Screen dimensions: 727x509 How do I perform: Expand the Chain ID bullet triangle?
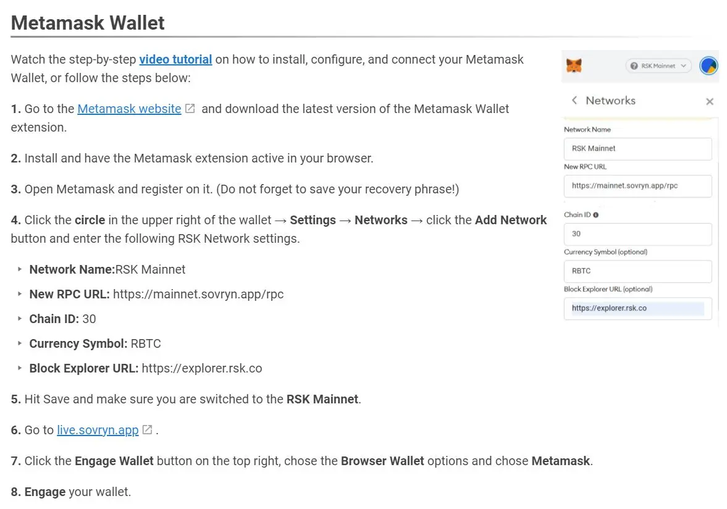pyautogui.click(x=20, y=319)
